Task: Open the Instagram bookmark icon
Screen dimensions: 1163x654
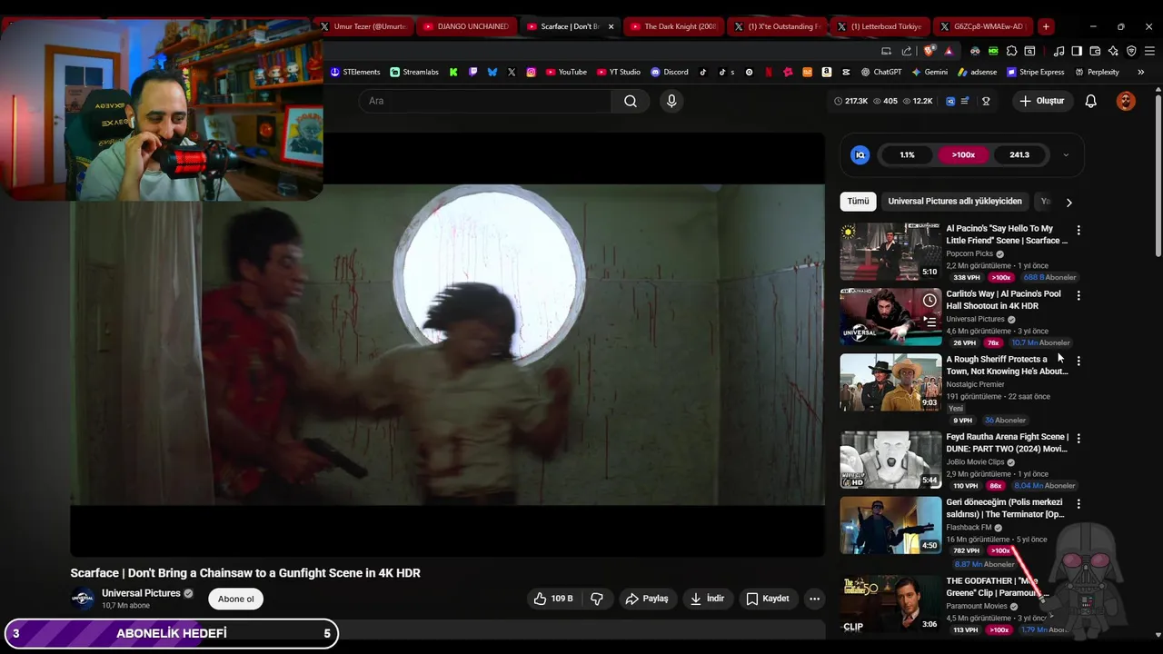Action: [x=531, y=72]
